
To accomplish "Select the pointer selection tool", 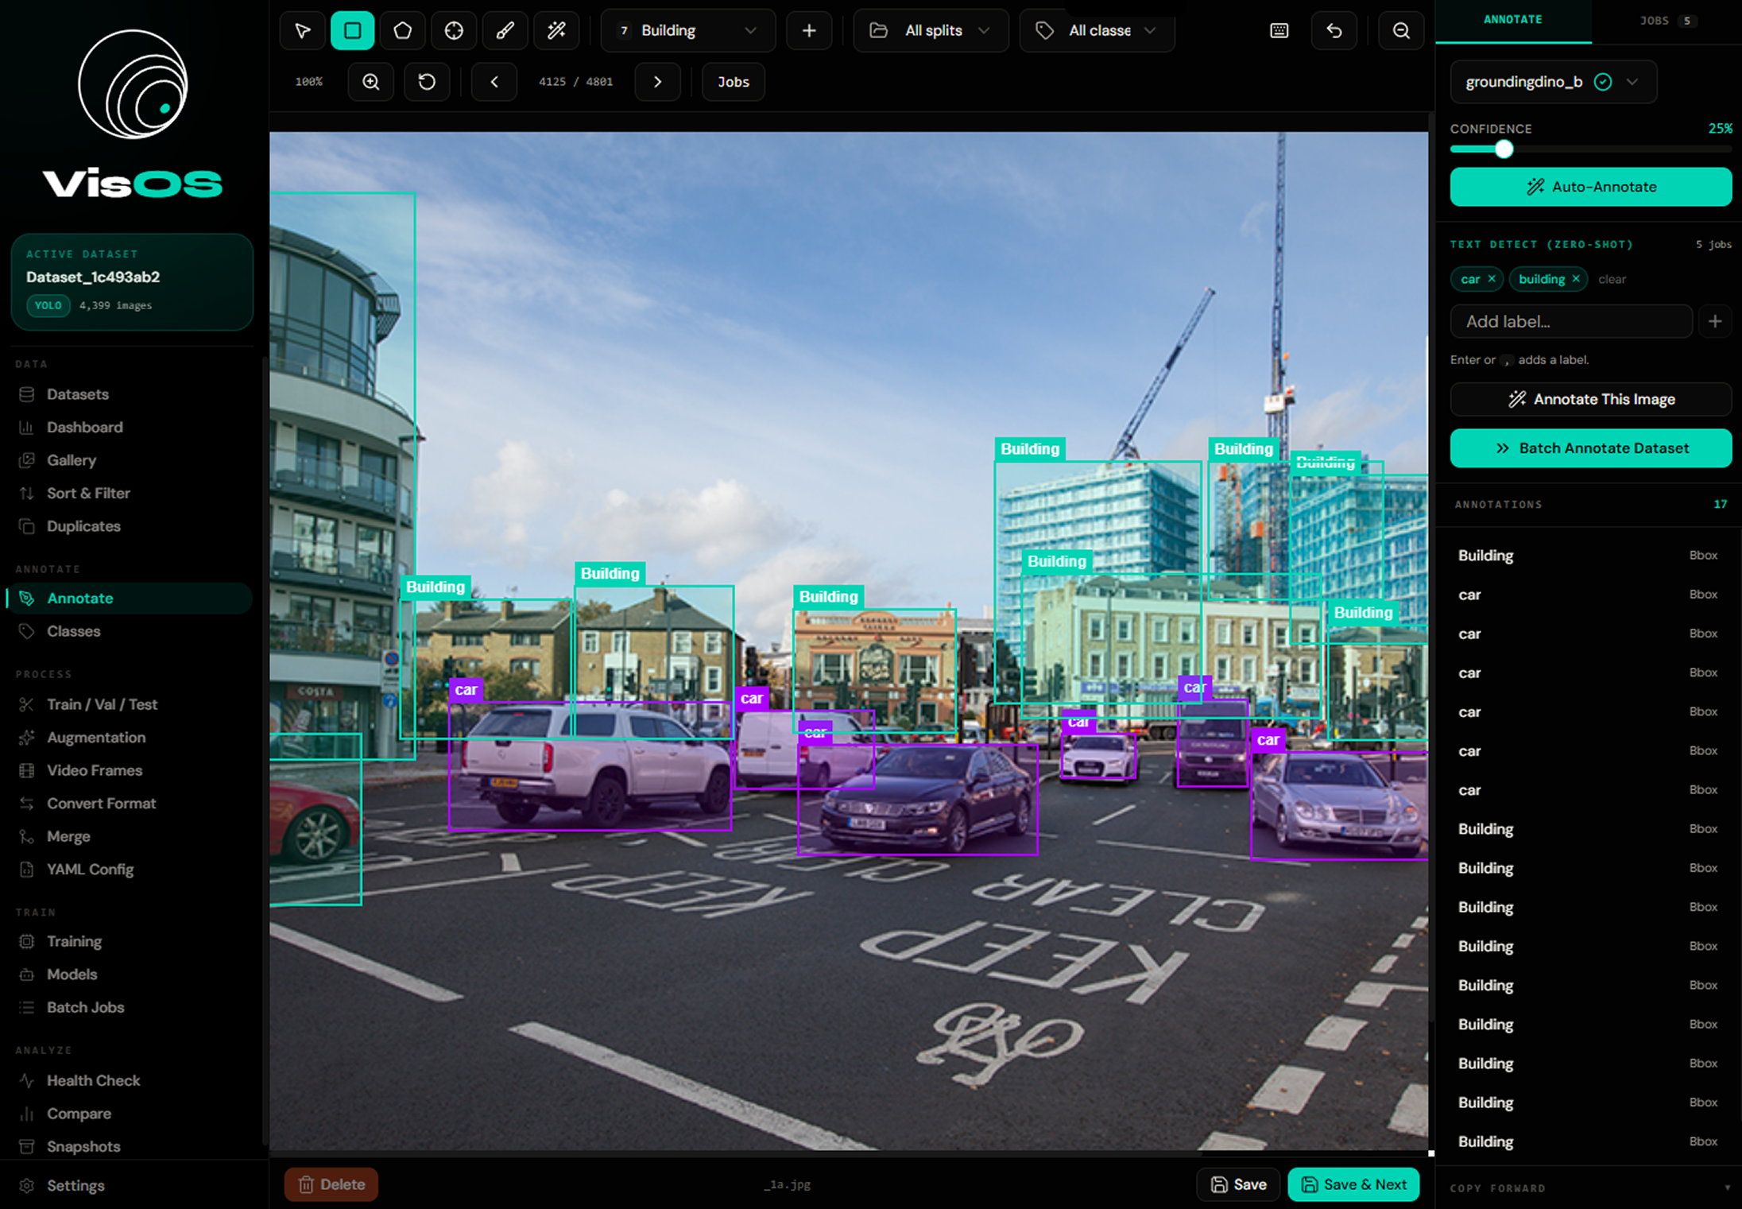I will pos(301,30).
